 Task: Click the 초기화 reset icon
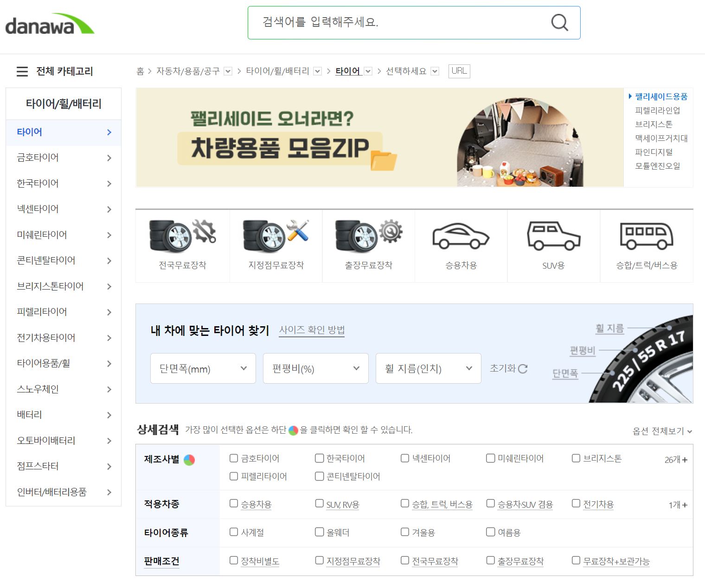tap(523, 369)
